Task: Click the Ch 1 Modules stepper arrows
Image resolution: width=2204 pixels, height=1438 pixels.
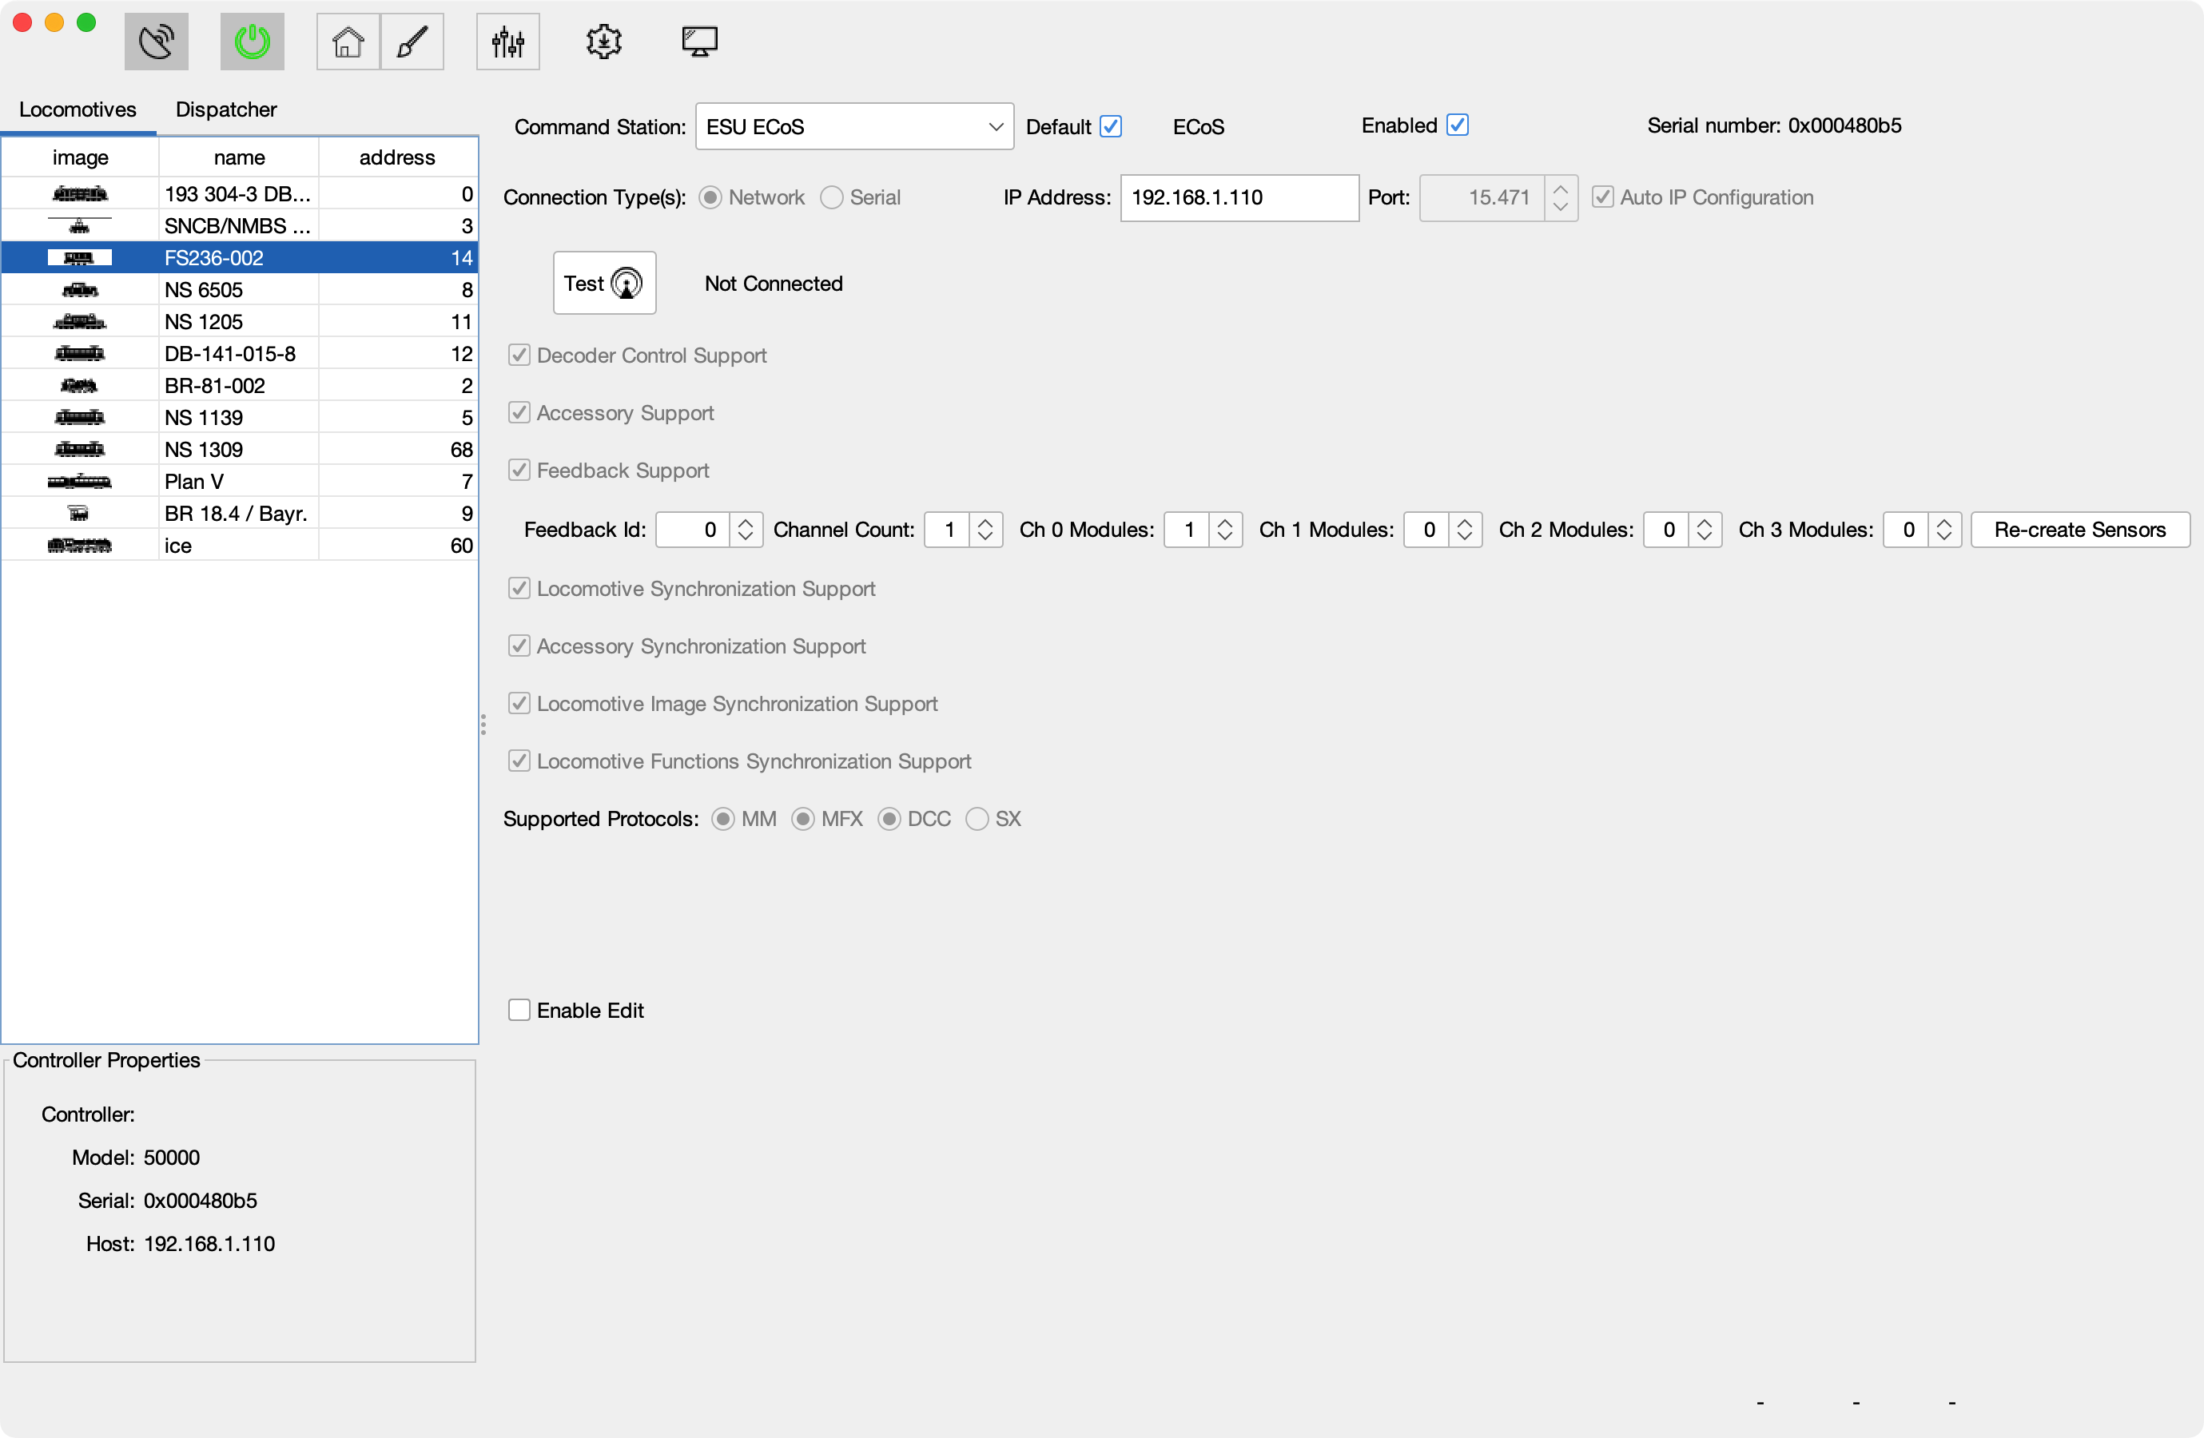Action: [x=1465, y=530]
